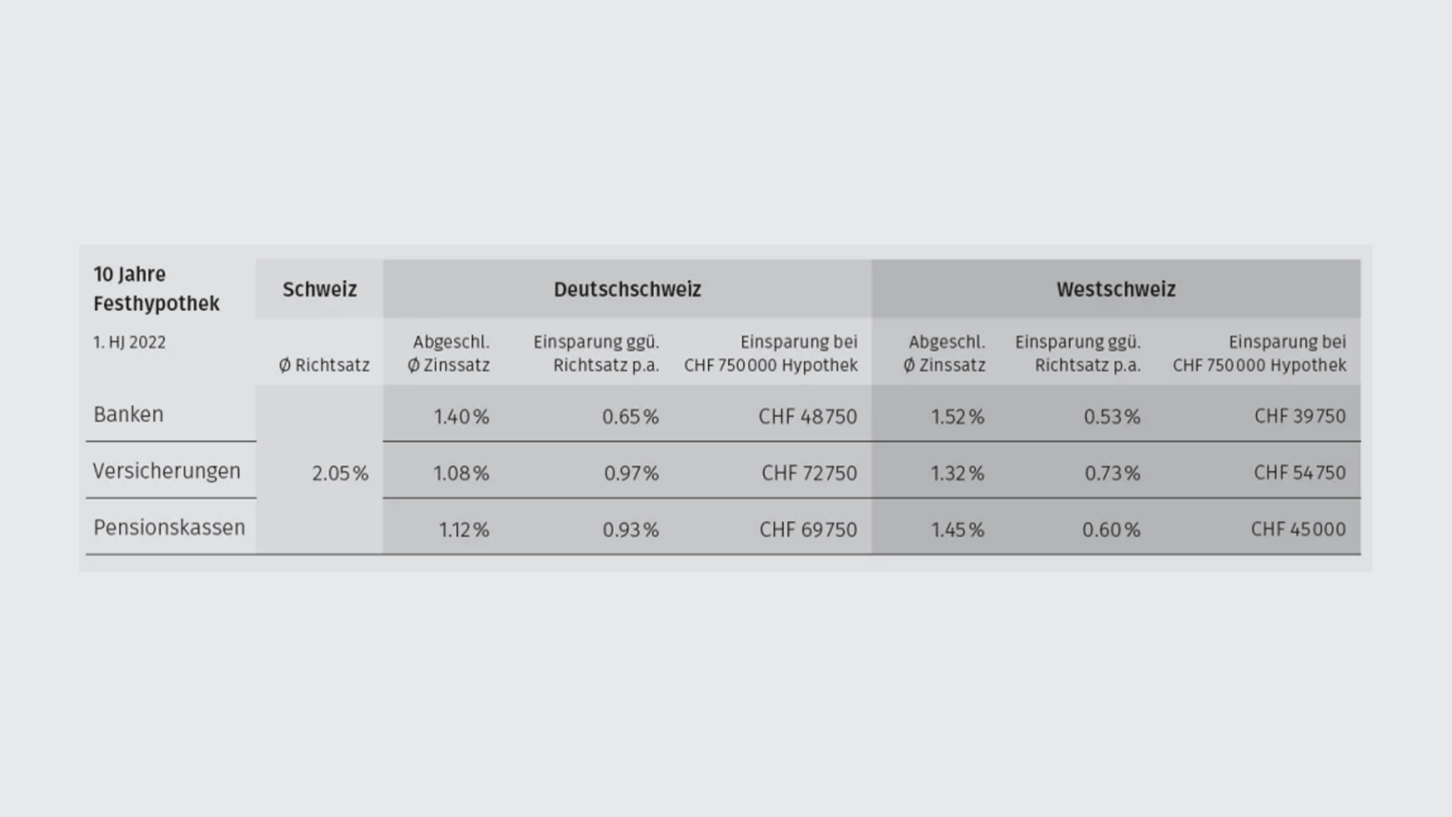Click the CHF 45000 savings cell
The width and height of the screenshot is (1452, 817).
[x=1298, y=529]
